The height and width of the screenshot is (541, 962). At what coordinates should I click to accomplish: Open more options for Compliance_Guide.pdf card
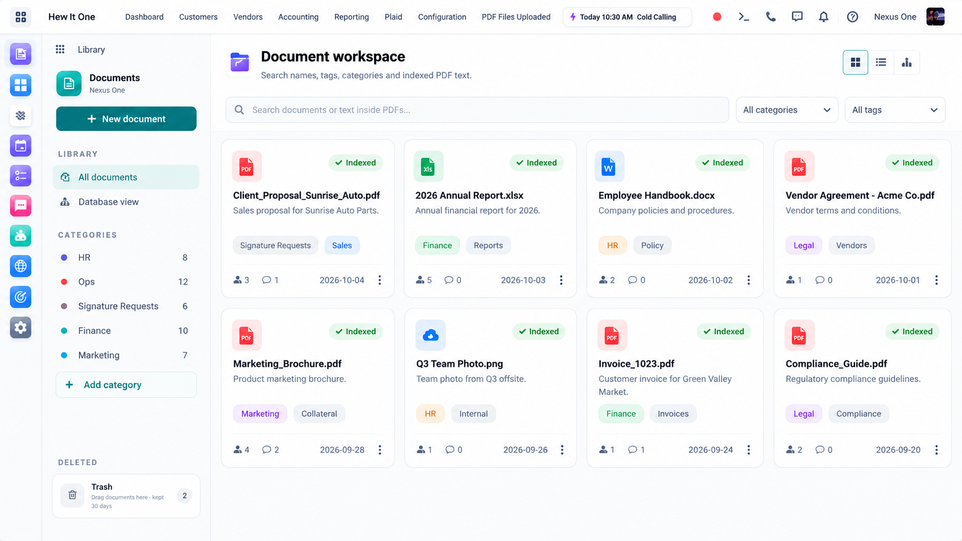pos(936,450)
